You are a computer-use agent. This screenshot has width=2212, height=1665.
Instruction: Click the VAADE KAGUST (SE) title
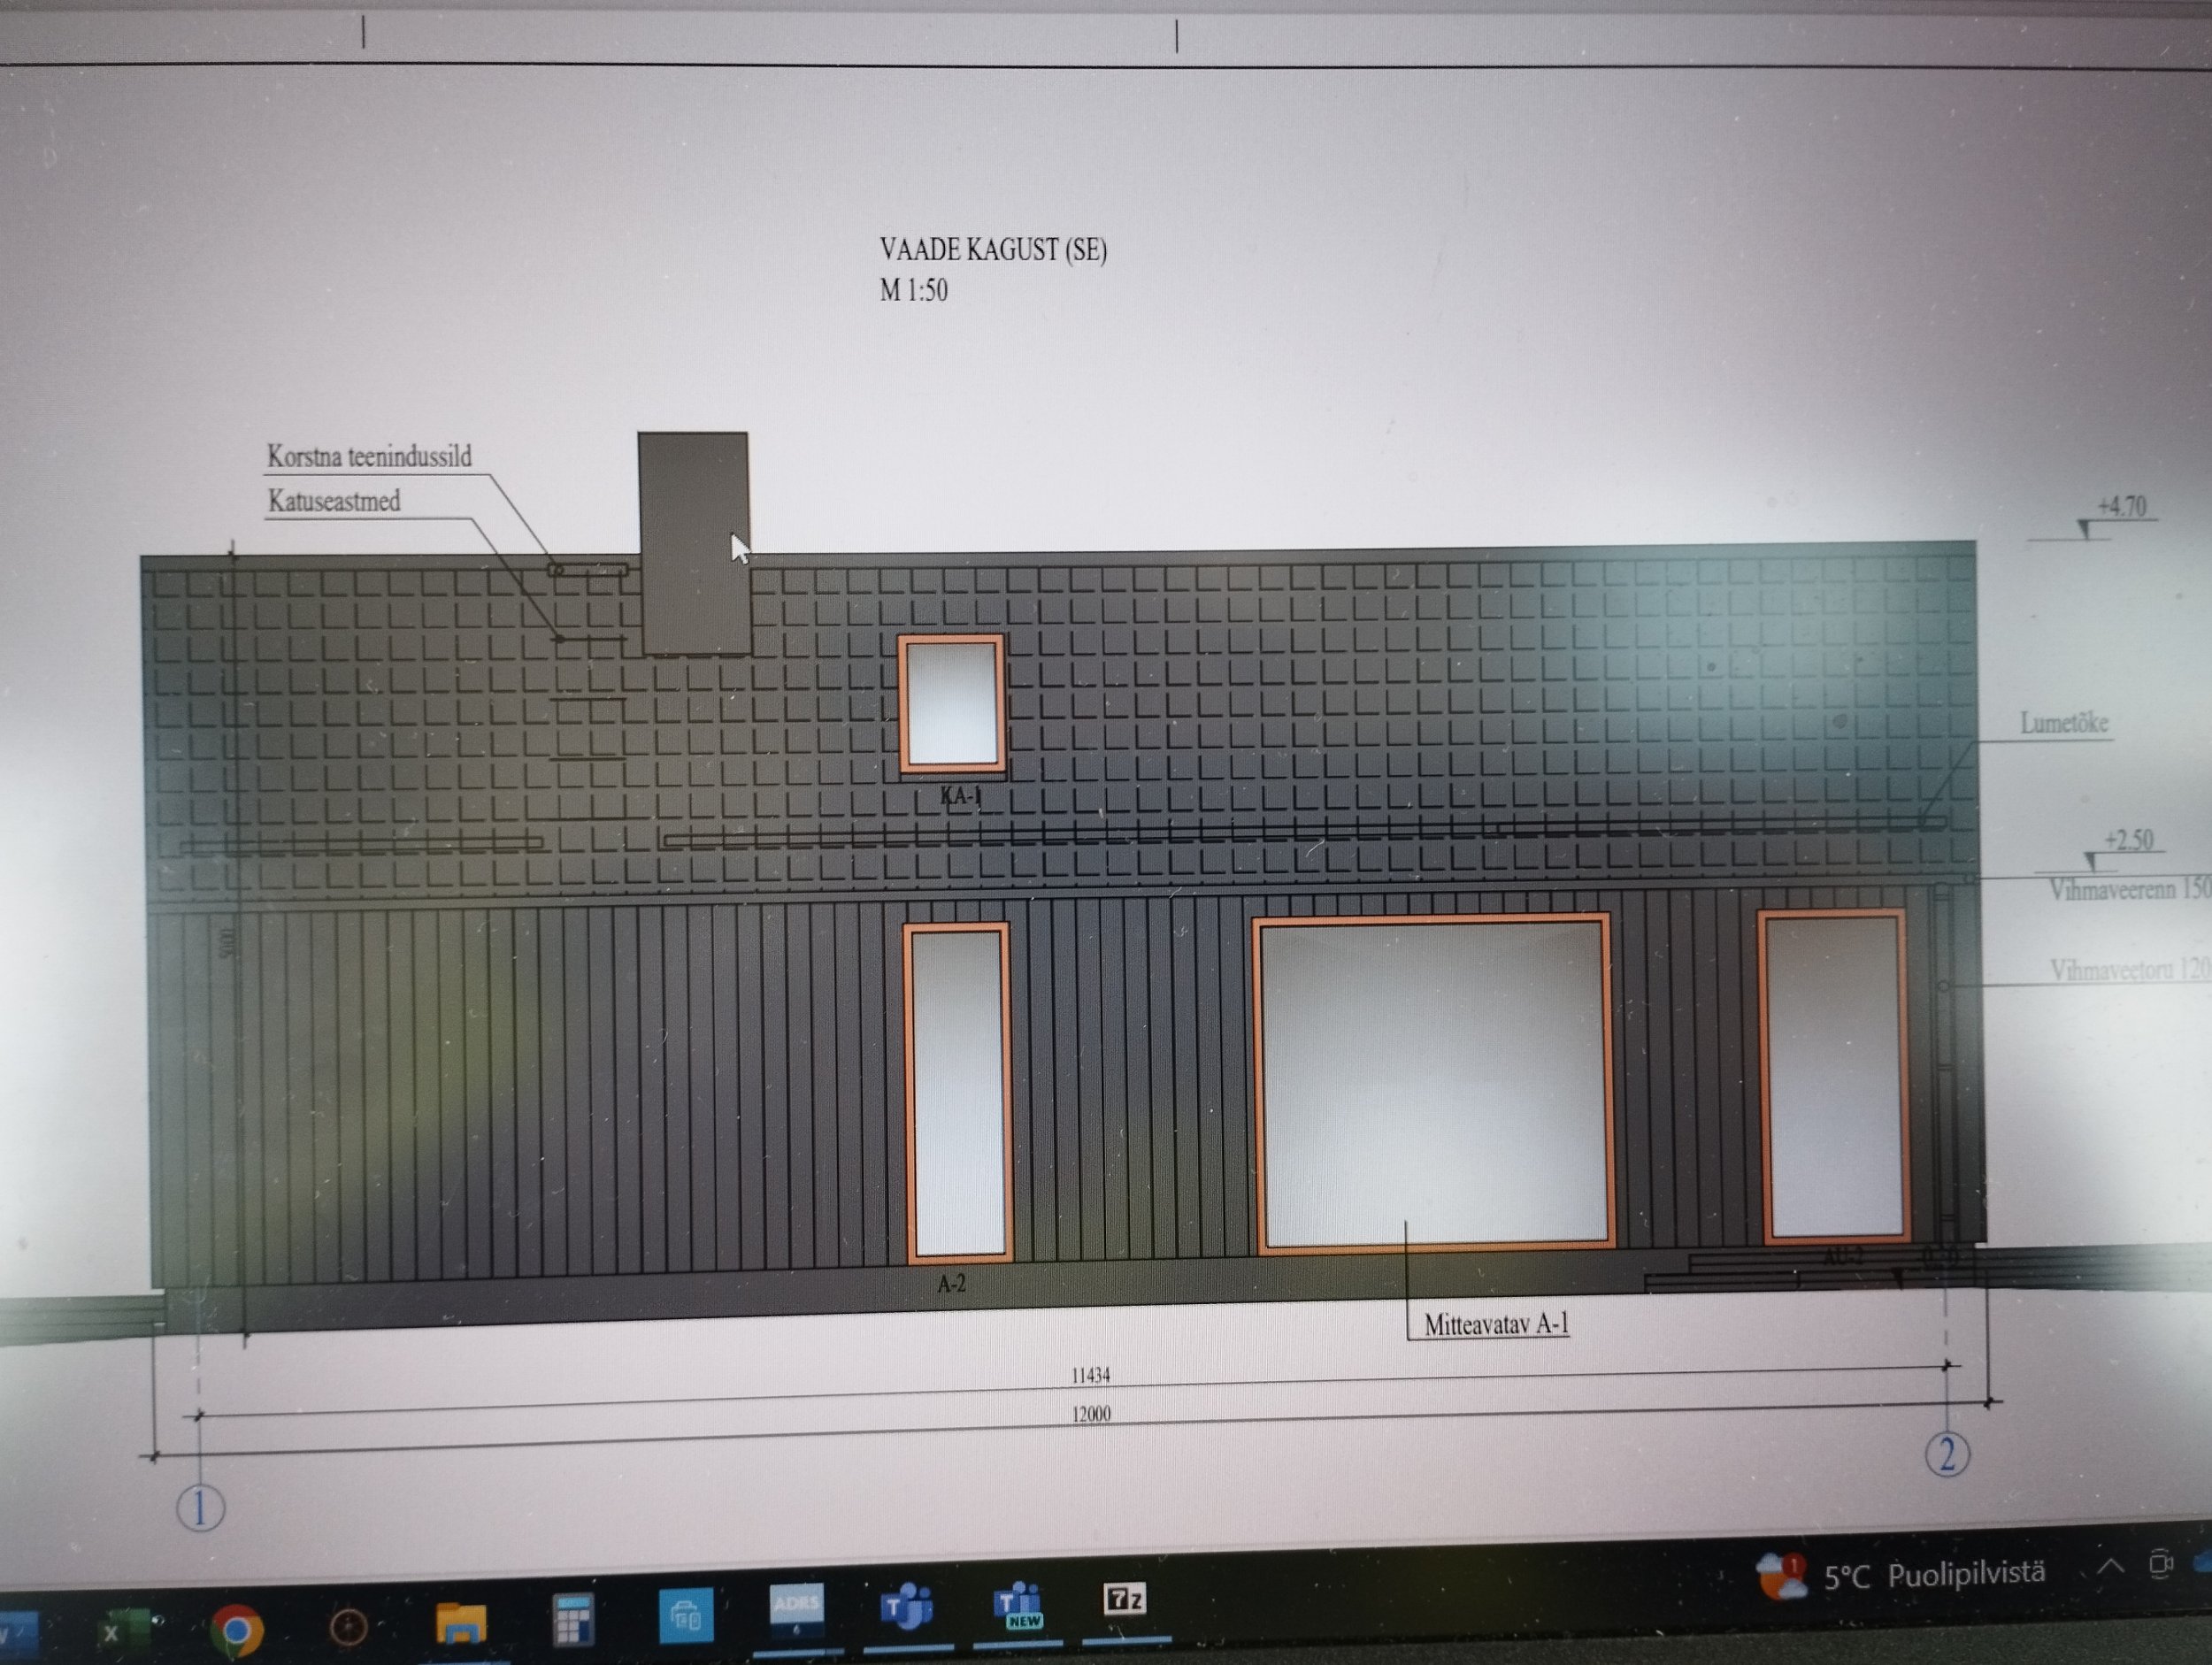point(993,250)
